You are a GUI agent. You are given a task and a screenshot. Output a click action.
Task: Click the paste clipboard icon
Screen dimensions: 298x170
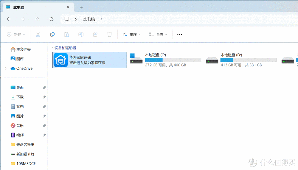pyautogui.click(x=66, y=34)
